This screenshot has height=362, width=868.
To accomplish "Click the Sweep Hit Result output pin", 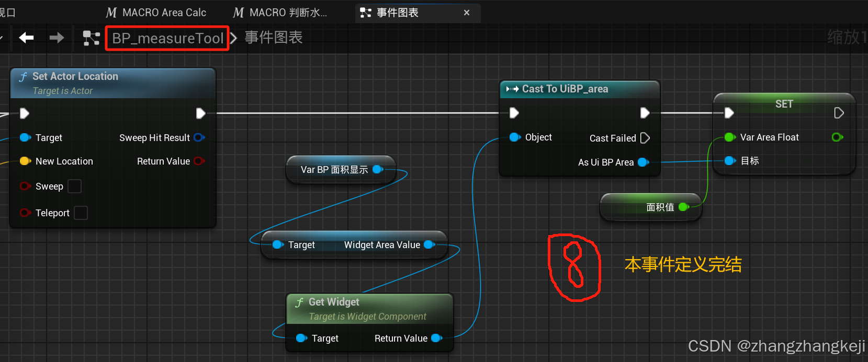I will 199,138.
